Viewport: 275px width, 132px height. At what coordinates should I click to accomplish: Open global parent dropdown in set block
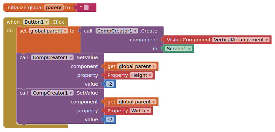[x=48, y=31]
